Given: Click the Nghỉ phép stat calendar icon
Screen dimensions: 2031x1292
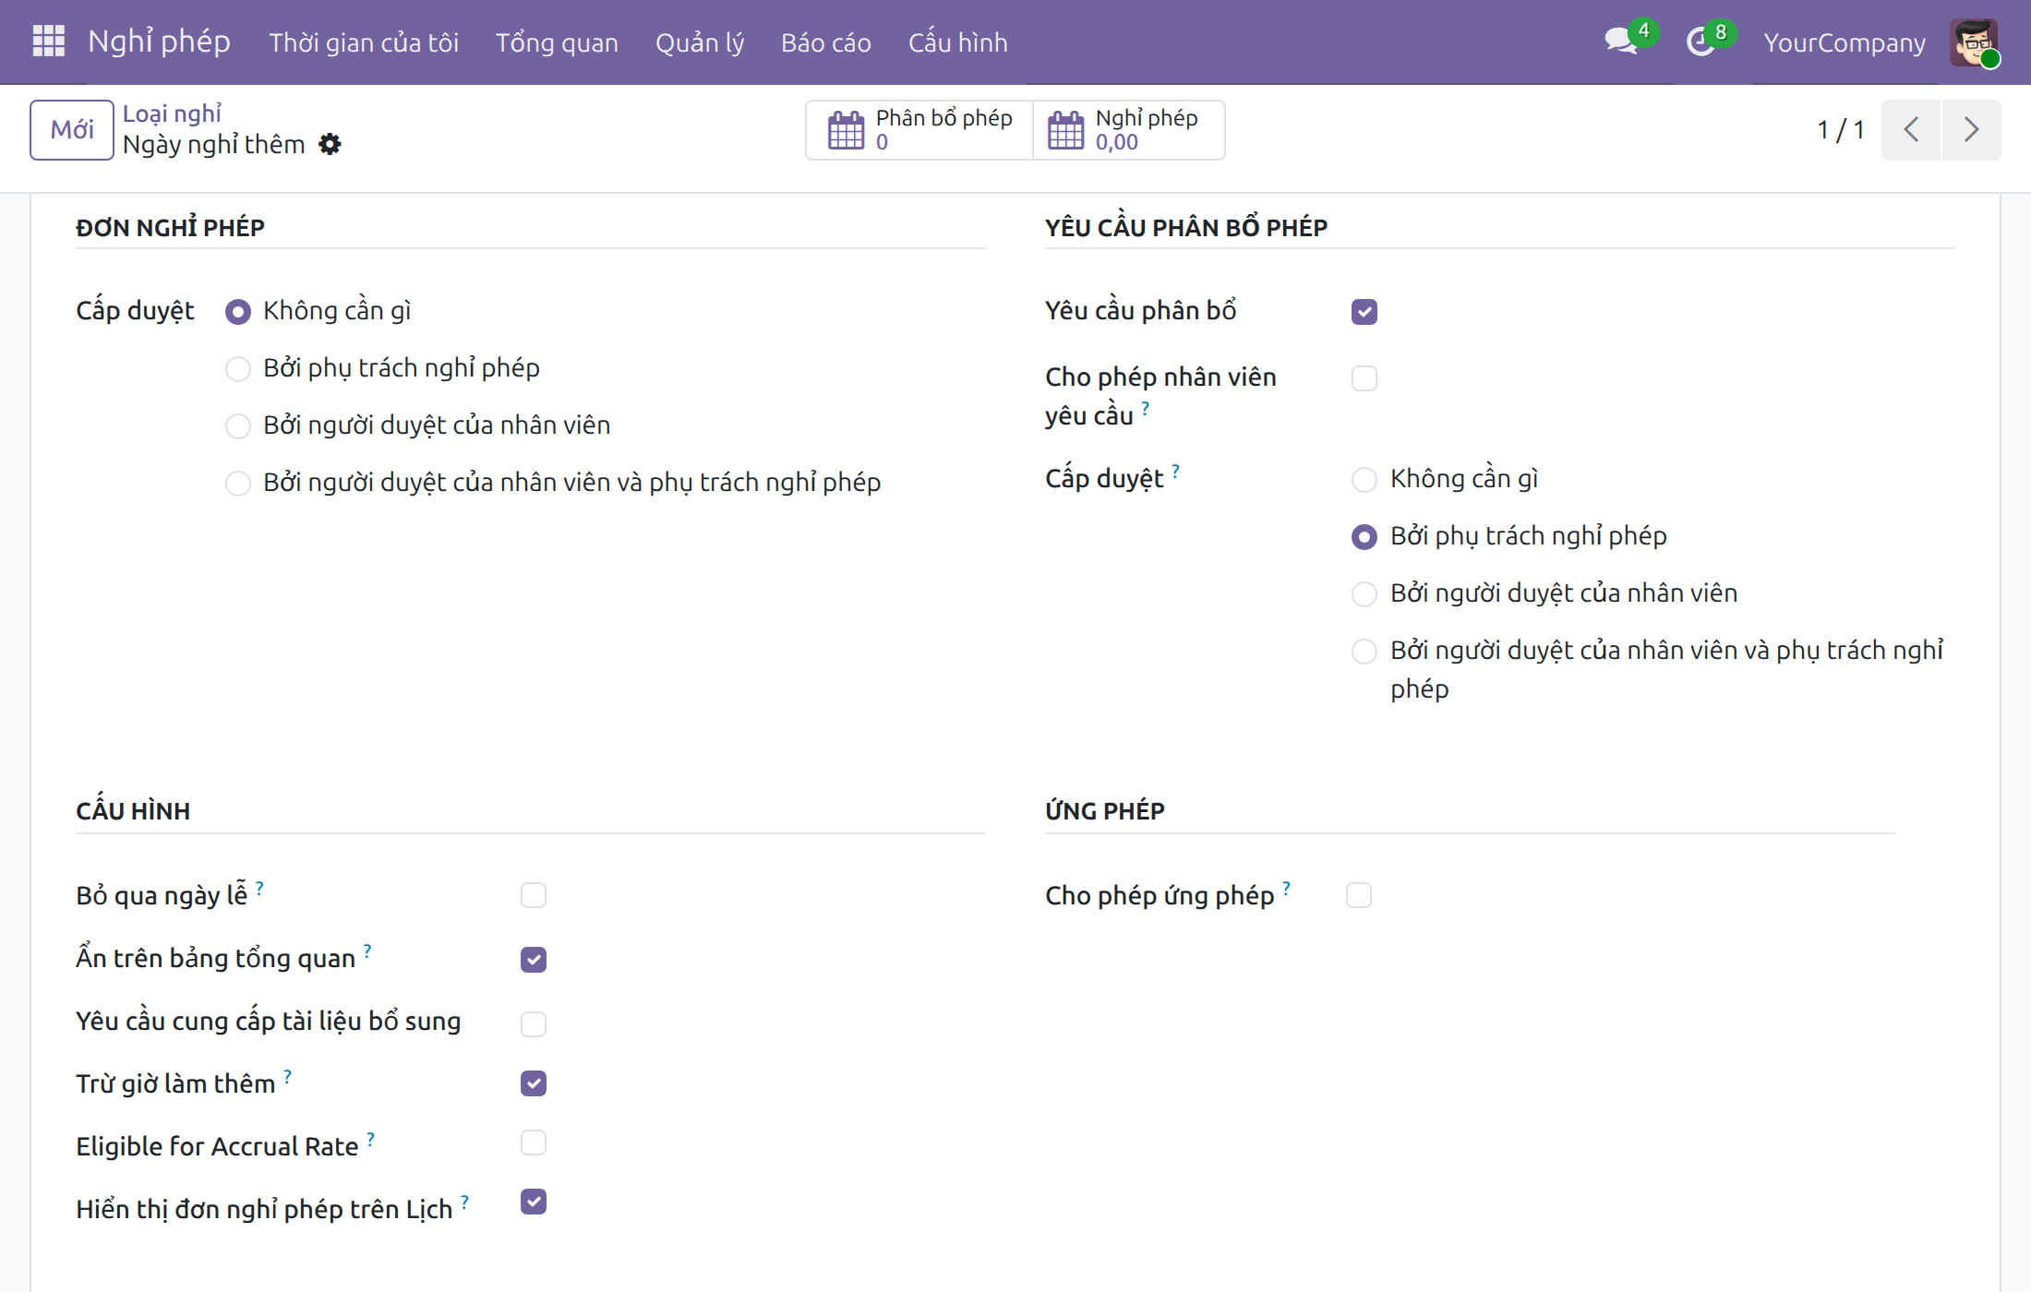Looking at the screenshot, I should click(1065, 130).
